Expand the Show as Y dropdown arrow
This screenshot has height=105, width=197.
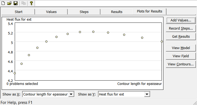(147, 94)
